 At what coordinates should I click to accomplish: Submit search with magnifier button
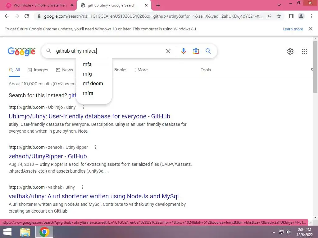pos(208,51)
